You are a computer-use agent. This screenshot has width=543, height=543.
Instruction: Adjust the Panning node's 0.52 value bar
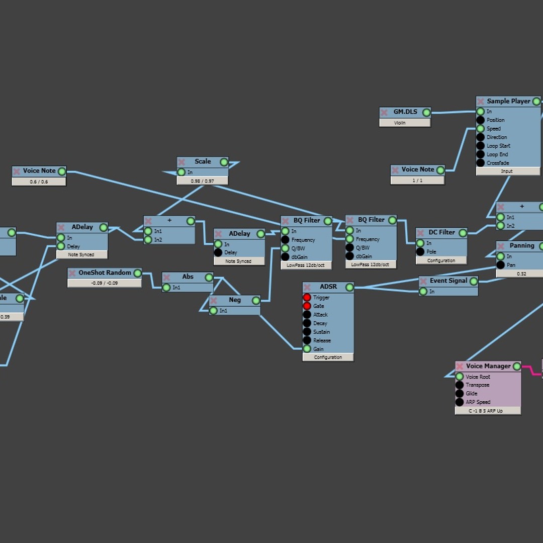click(x=521, y=274)
